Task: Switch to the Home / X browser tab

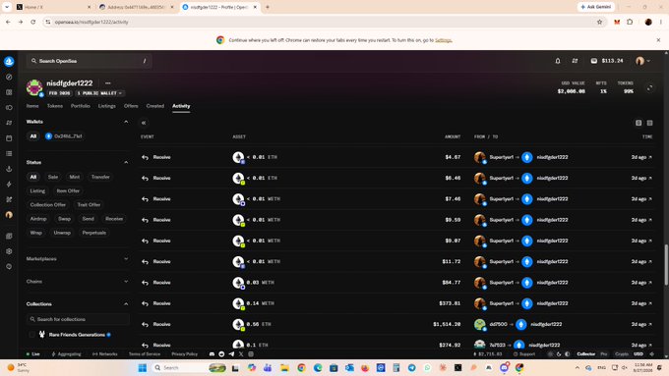Action: coord(52,7)
